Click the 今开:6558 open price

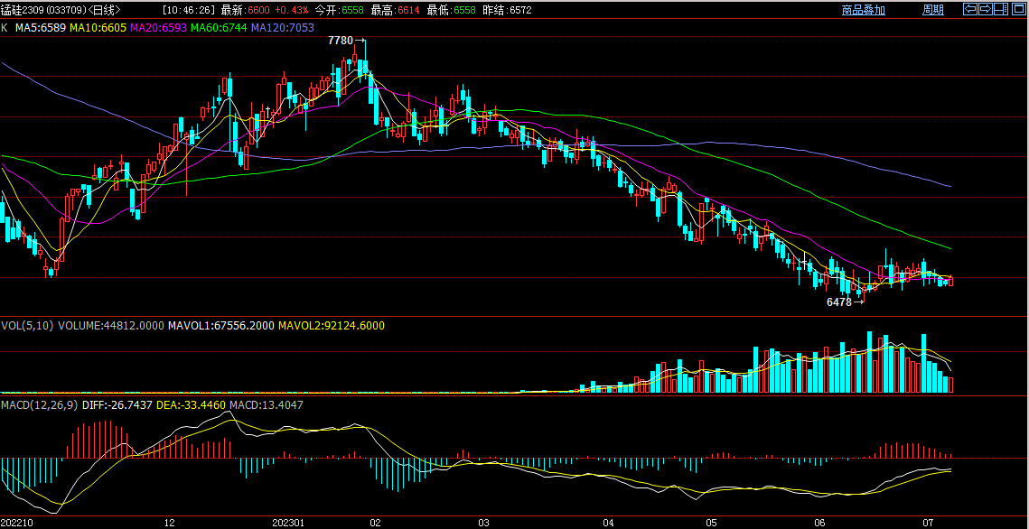tap(340, 10)
